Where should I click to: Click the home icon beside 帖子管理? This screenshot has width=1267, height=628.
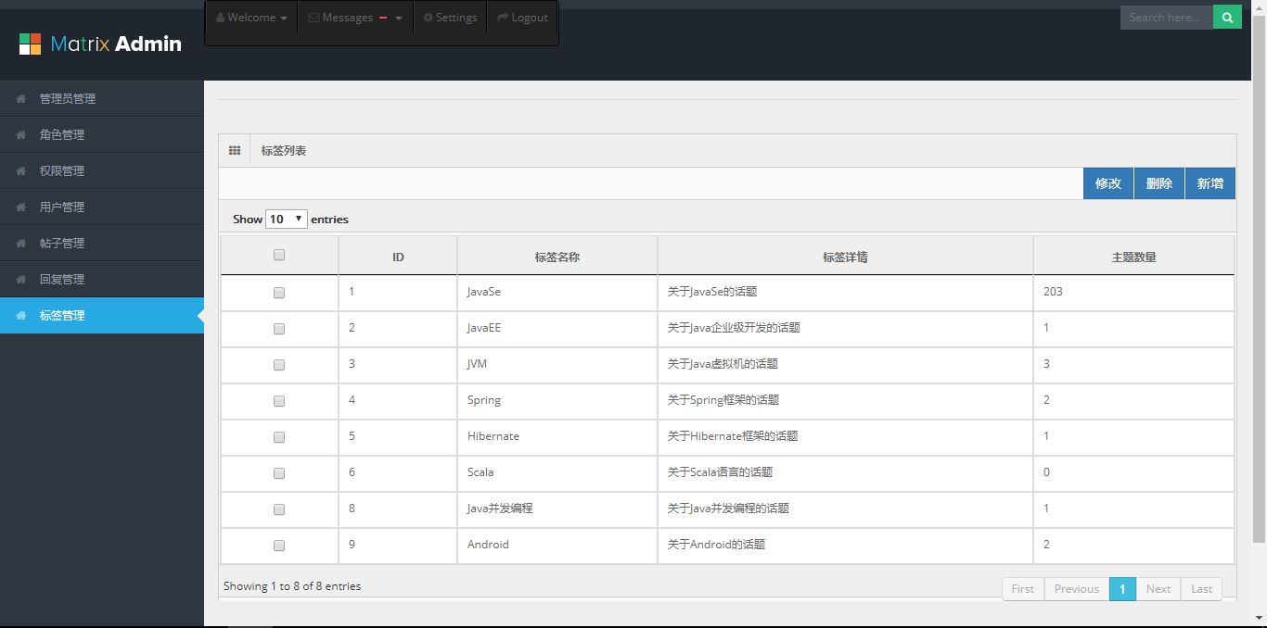[20, 243]
